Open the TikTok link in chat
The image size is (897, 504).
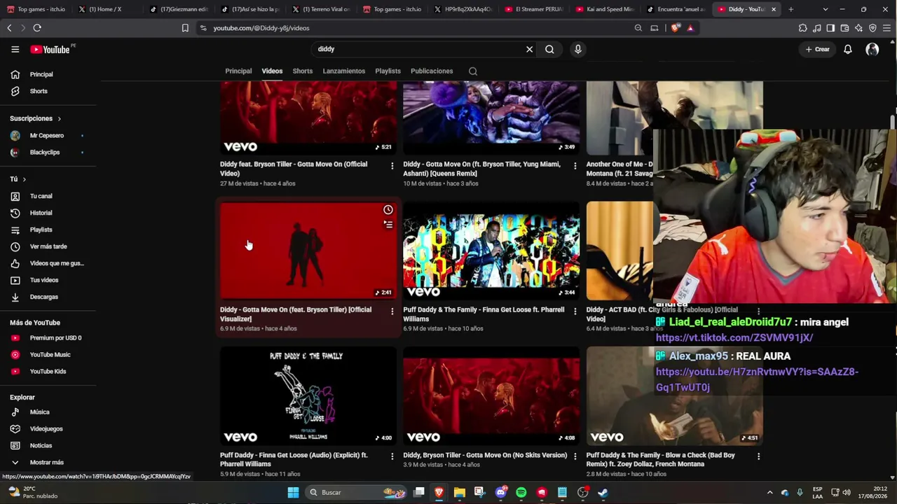coord(734,337)
